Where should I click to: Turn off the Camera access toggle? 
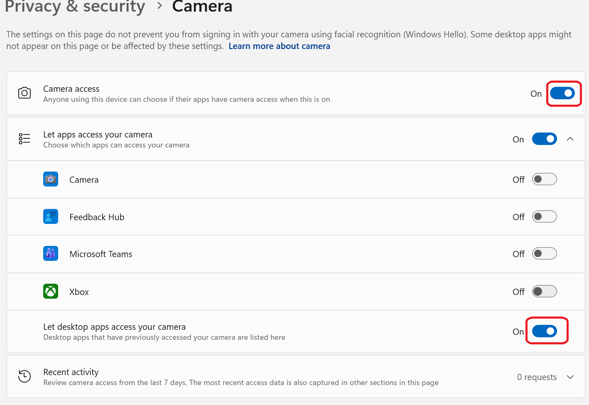562,93
